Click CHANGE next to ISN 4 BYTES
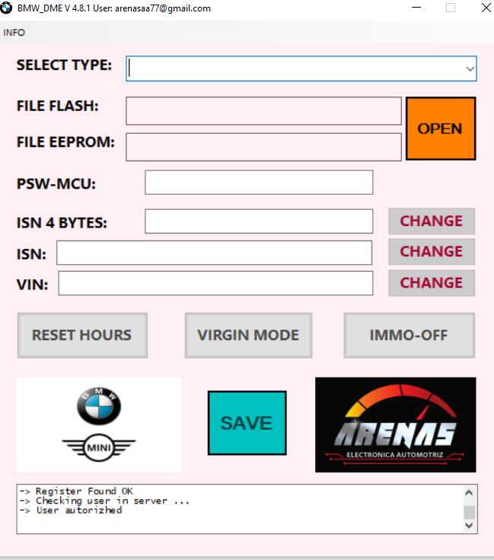The width and height of the screenshot is (494, 560). [x=432, y=221]
